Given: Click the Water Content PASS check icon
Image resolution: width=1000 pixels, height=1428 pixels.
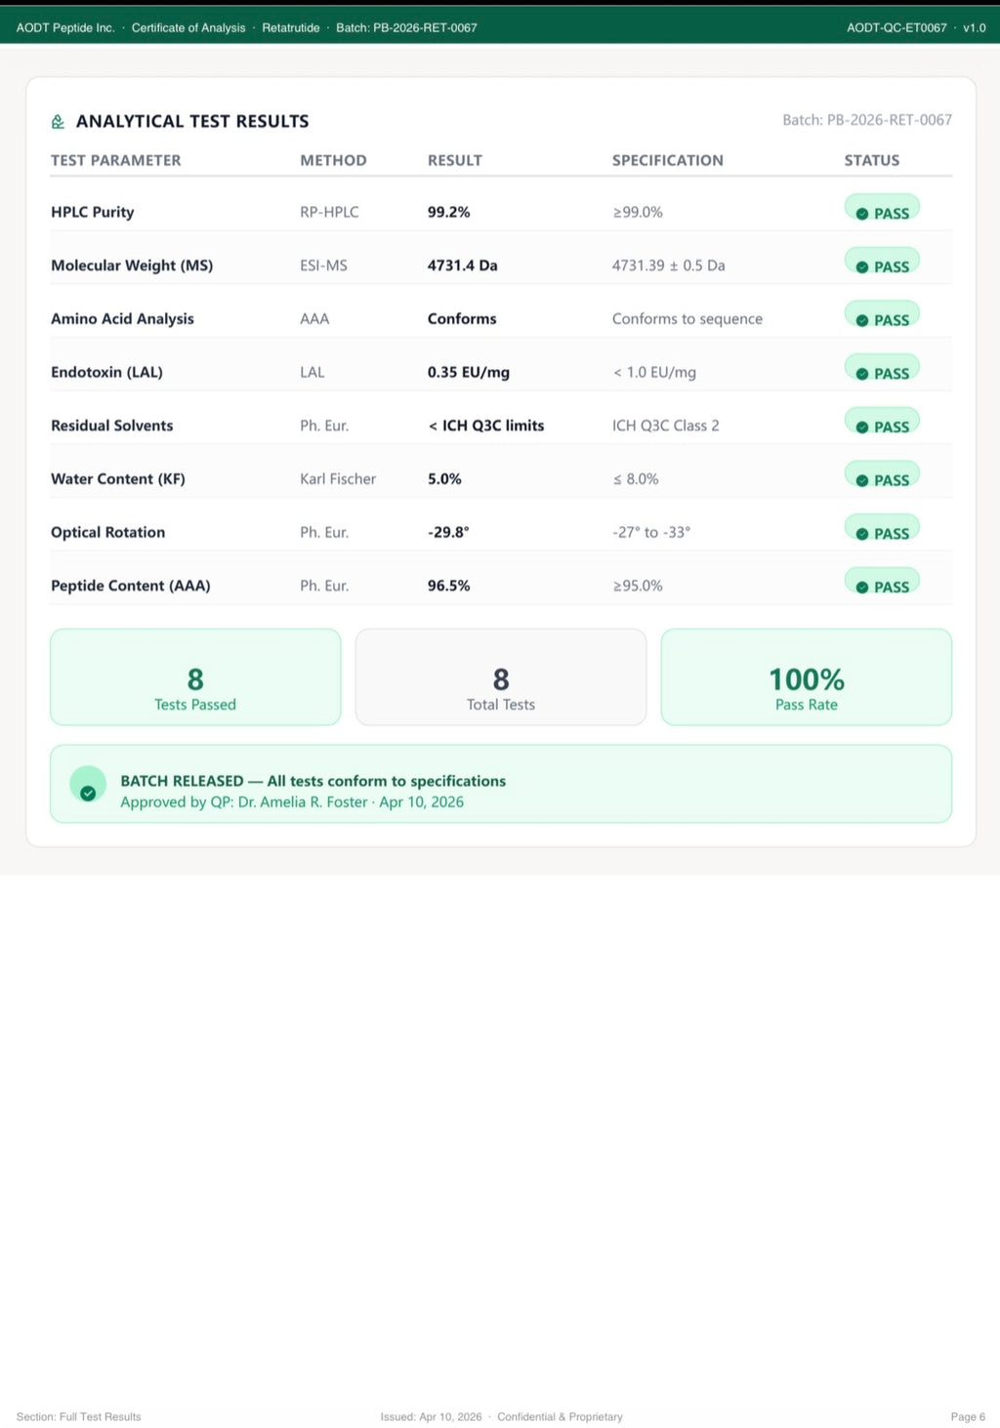Looking at the screenshot, I should tap(862, 480).
